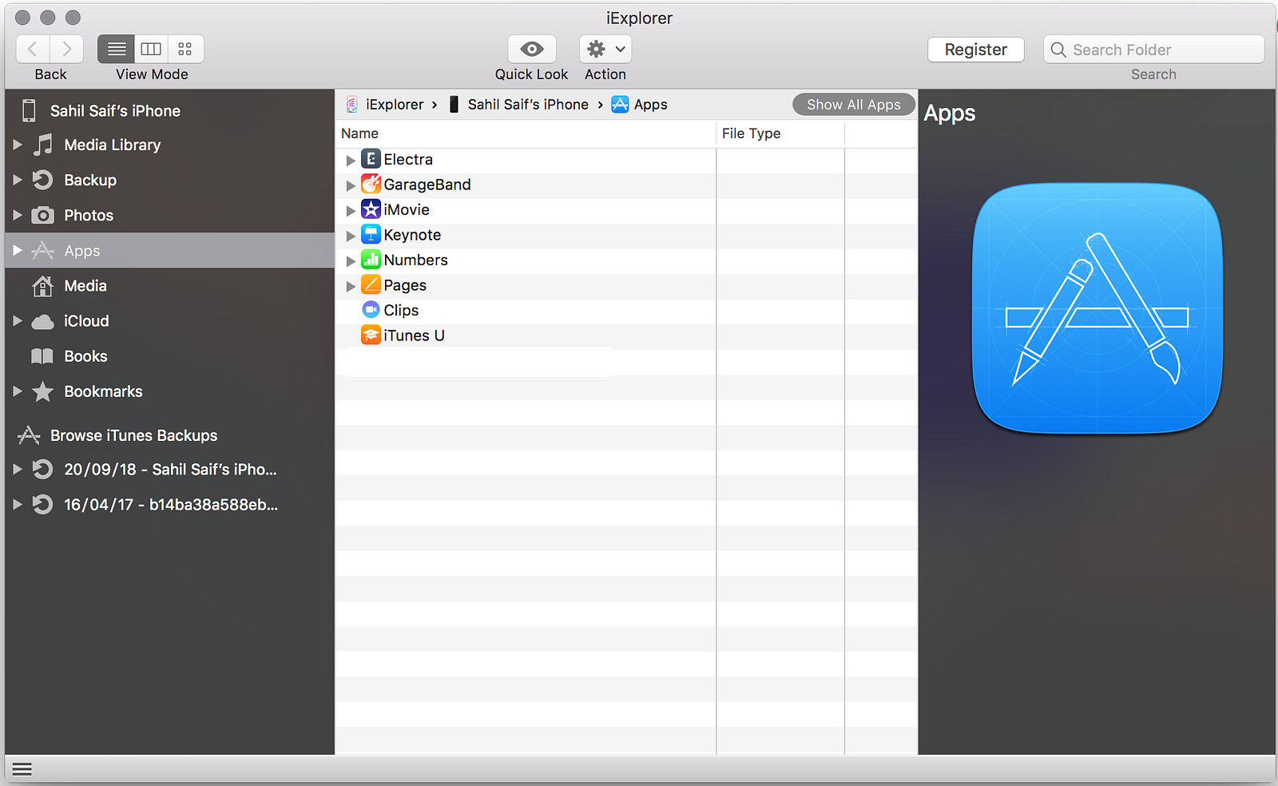Select the Bookmarks label in sidebar
Viewport: 1278px width, 786px height.
pyautogui.click(x=103, y=391)
